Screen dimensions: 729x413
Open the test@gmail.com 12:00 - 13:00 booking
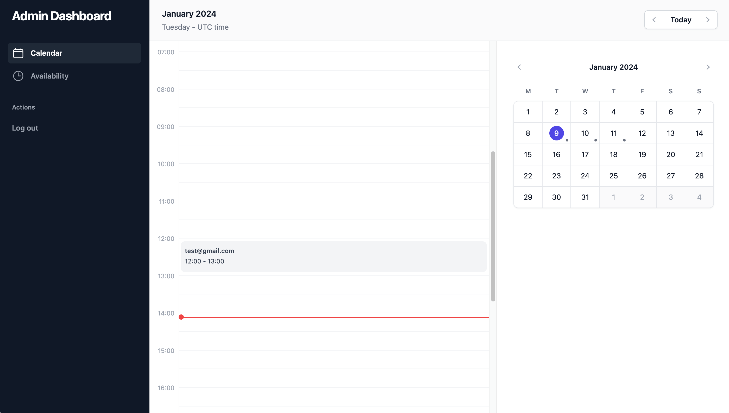[334, 257]
